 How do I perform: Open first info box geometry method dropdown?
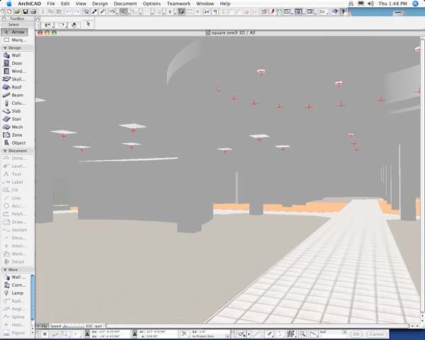pyautogui.click(x=49, y=25)
